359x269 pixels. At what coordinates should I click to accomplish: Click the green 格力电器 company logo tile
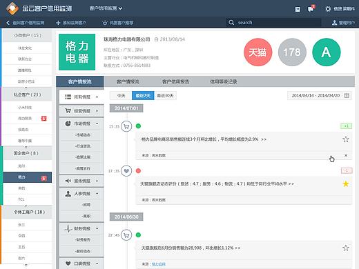coord(77,52)
